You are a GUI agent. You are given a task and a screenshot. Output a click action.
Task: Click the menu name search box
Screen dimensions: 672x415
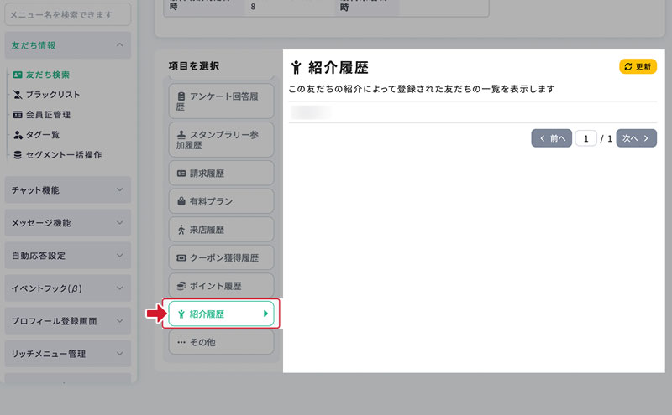click(x=67, y=13)
